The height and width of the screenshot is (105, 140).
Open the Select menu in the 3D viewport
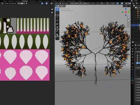point(76,3)
